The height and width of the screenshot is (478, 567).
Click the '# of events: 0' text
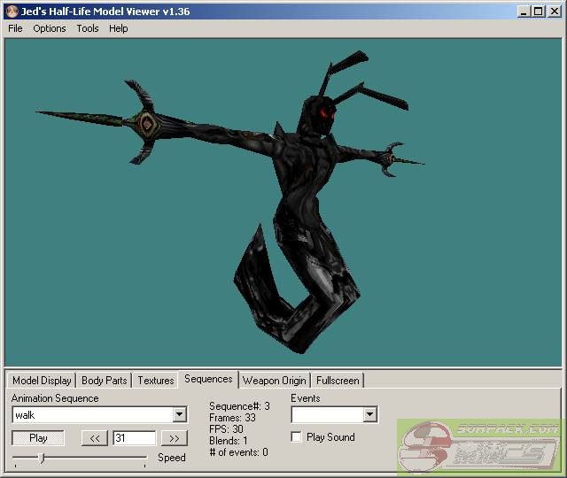(x=238, y=452)
